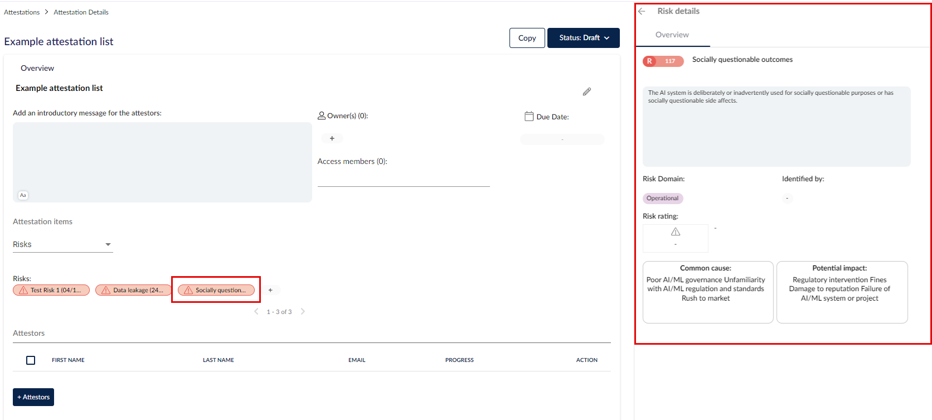
Task: Click the Identified by dash value
Action: tap(787, 198)
